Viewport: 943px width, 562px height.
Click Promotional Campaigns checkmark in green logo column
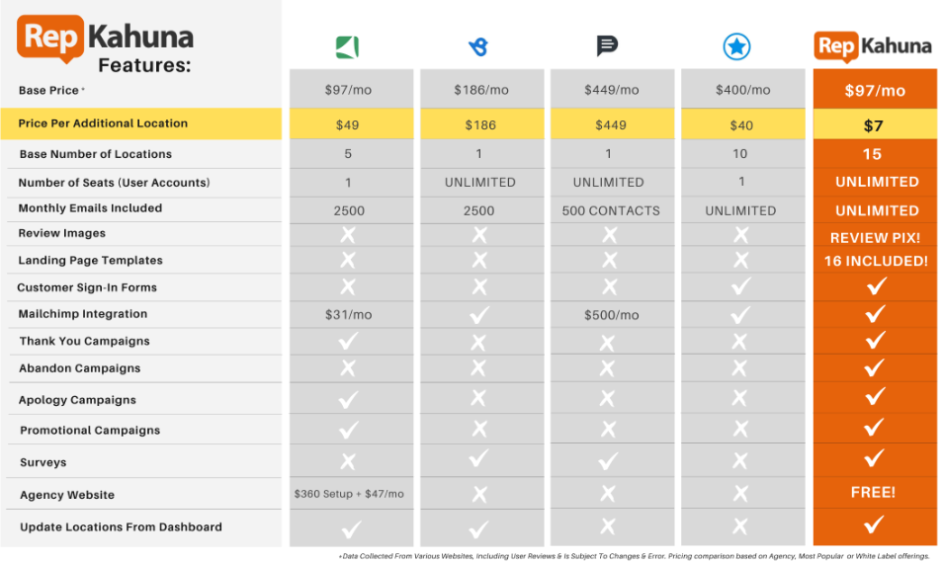348,430
